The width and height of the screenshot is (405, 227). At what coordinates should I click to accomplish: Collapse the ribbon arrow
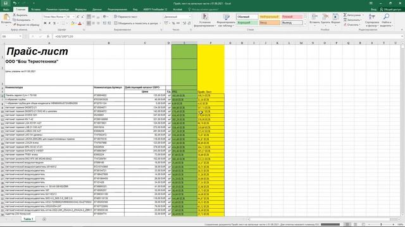click(402, 30)
